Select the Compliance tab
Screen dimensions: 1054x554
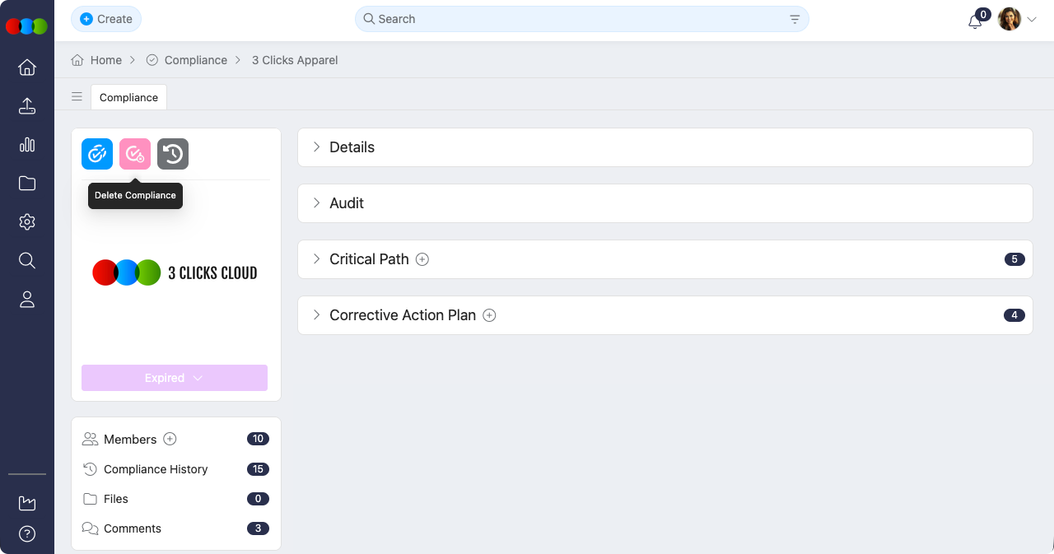[128, 97]
